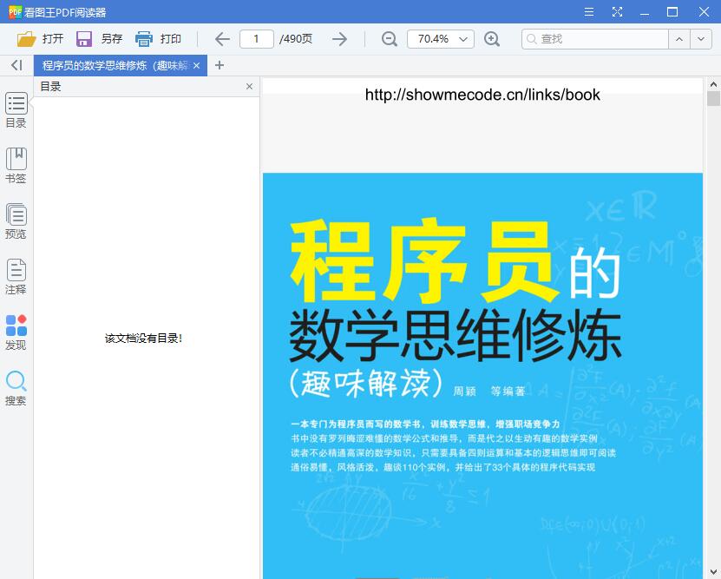Minimize the PDF reader window
Image resolution: width=721 pixels, height=579 pixels.
[x=645, y=12]
